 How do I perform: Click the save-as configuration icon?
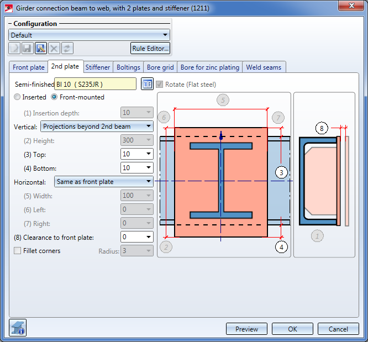click(41, 49)
